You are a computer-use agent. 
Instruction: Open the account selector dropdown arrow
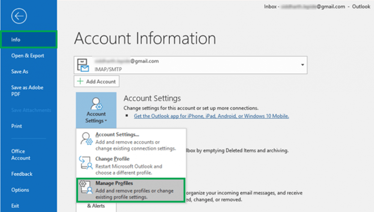pos(302,65)
